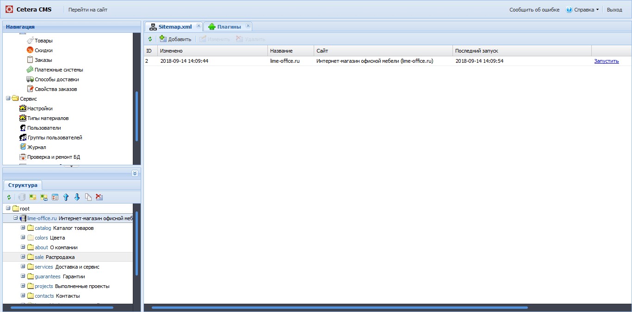Expand the catalog Каталог товаров node
632x312 pixels.
23,228
